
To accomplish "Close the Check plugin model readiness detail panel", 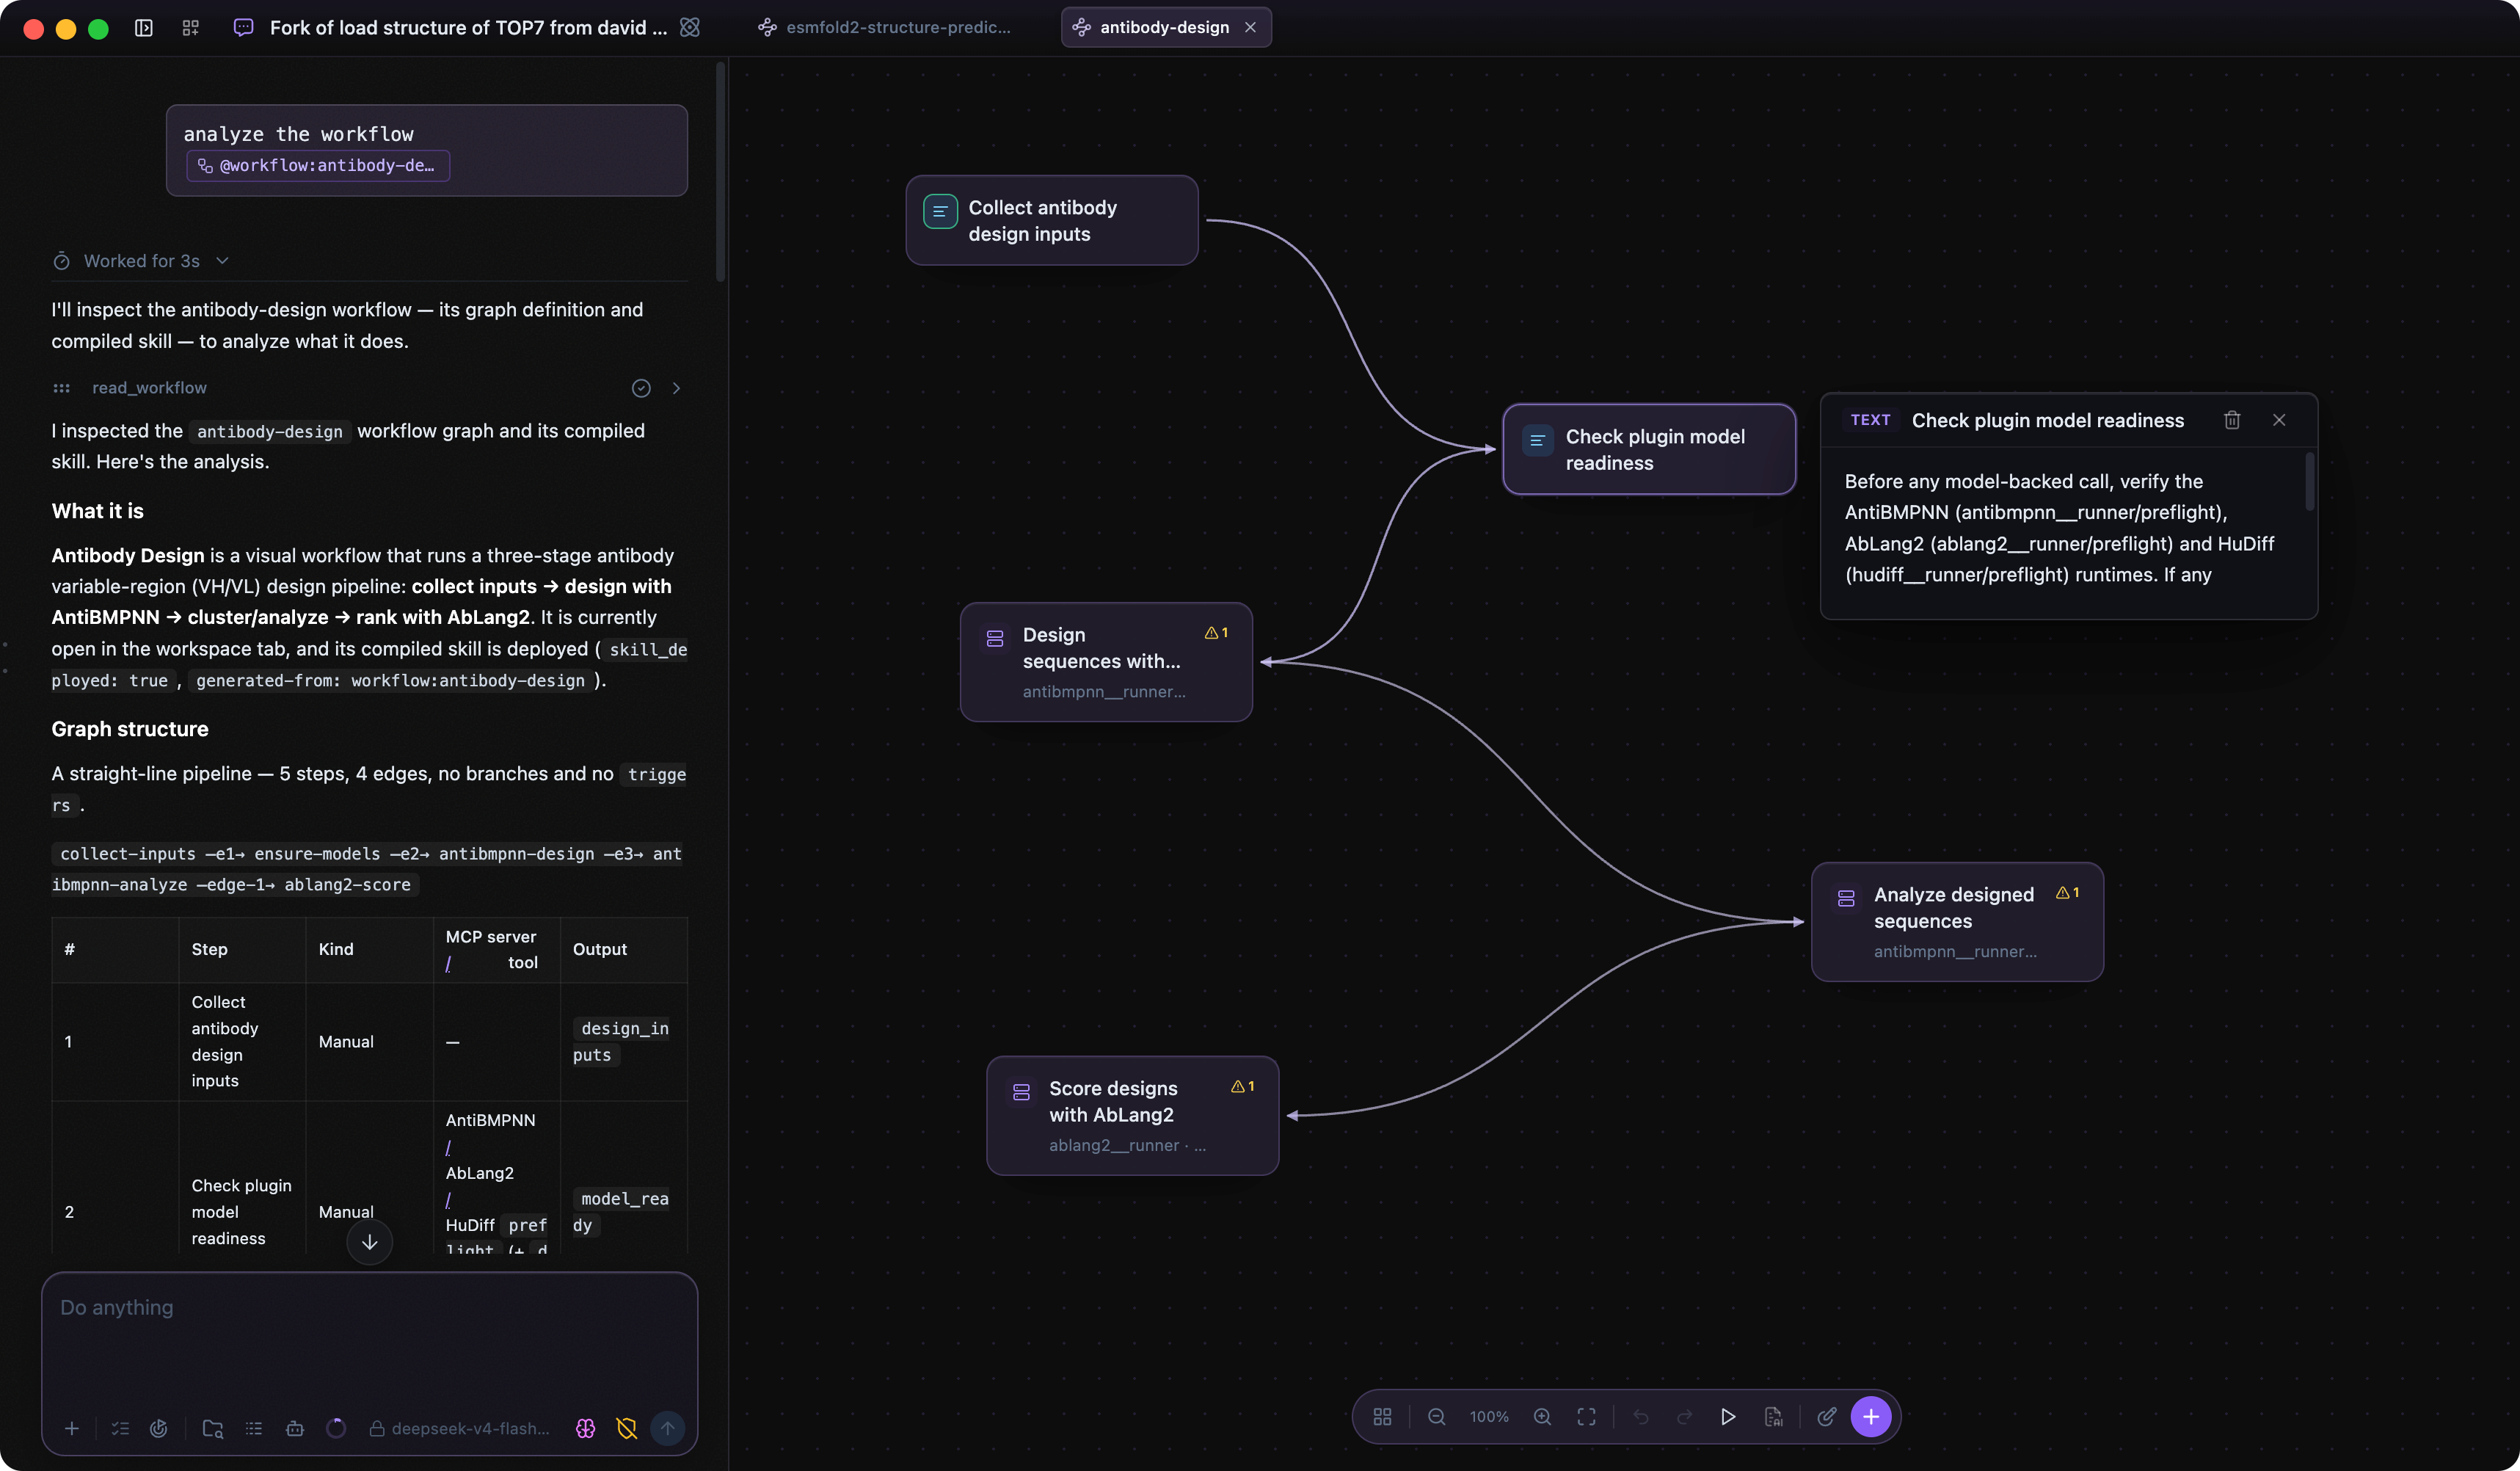I will (x=2279, y=420).
